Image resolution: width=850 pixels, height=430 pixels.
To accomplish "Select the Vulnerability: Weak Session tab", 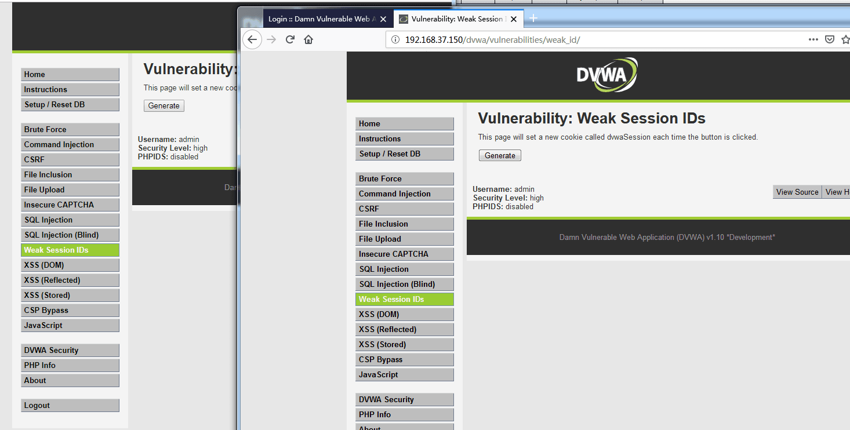I will coord(458,19).
